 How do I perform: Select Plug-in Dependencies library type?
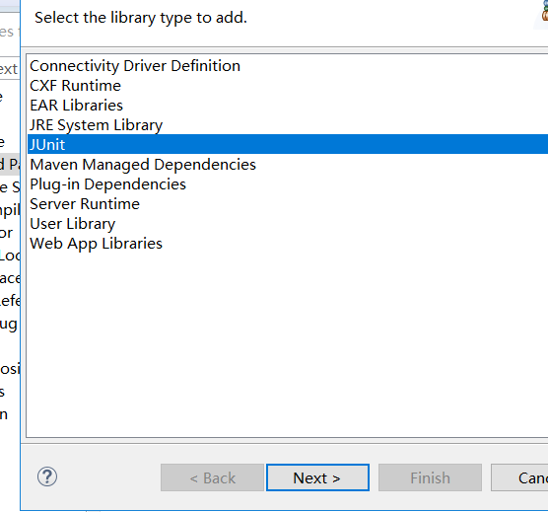tap(108, 184)
